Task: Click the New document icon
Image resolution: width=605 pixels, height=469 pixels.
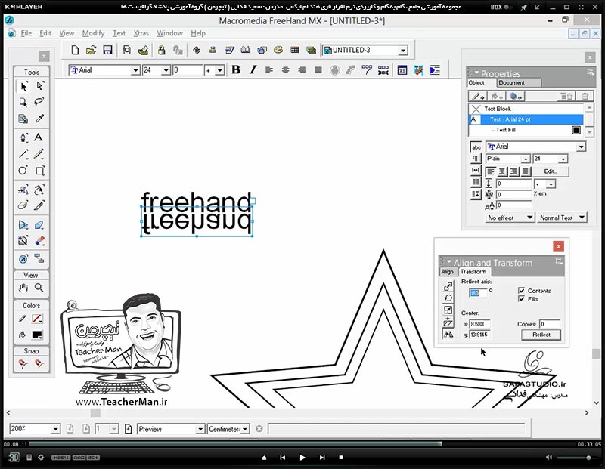Action: 75,50
